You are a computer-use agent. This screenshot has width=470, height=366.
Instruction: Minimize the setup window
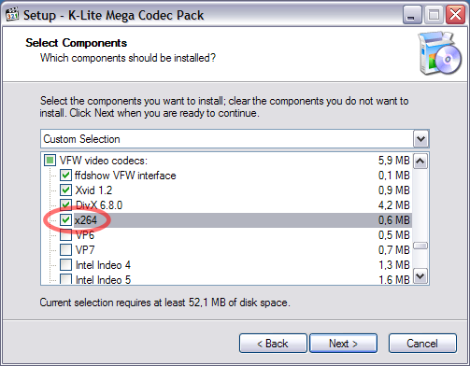pos(412,15)
